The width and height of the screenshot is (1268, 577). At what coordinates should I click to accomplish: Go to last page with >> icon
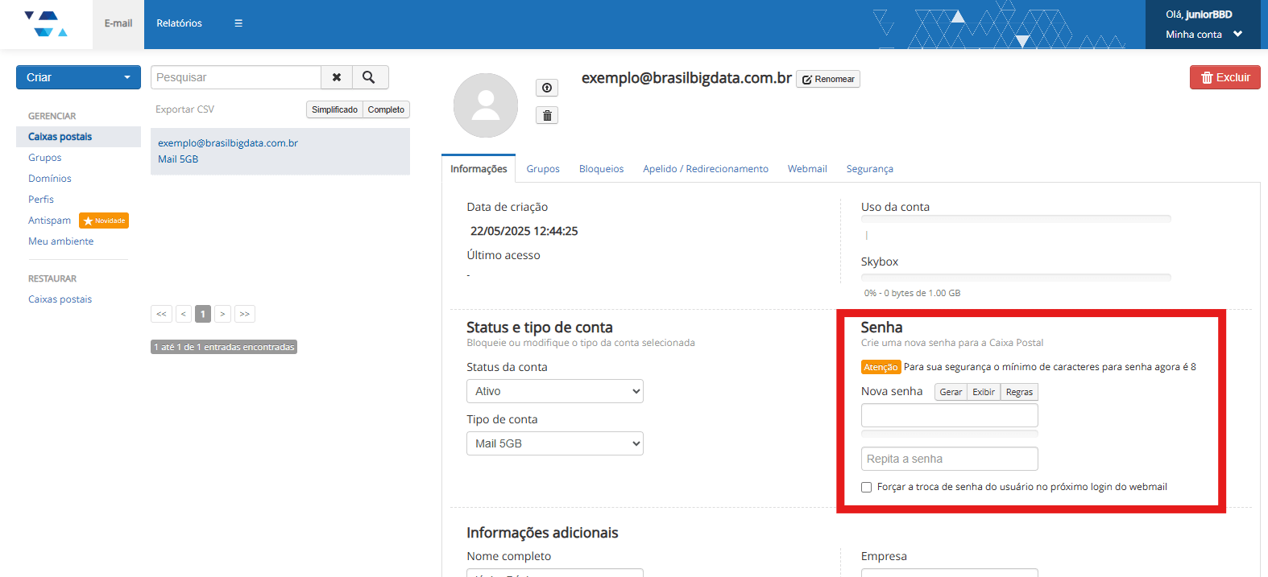click(x=245, y=314)
